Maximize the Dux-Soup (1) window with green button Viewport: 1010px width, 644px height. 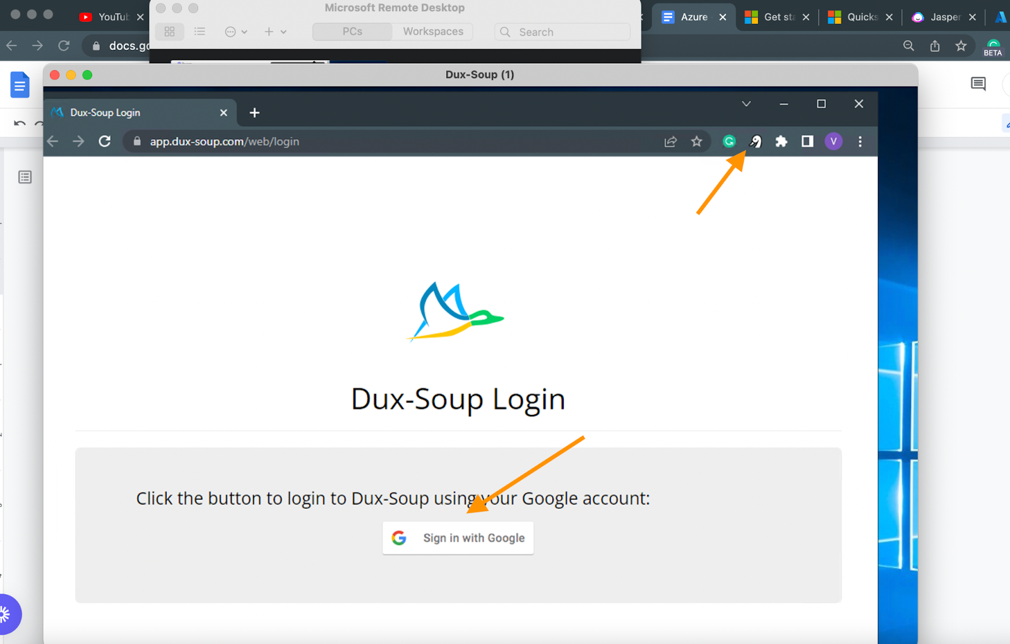pyautogui.click(x=88, y=75)
